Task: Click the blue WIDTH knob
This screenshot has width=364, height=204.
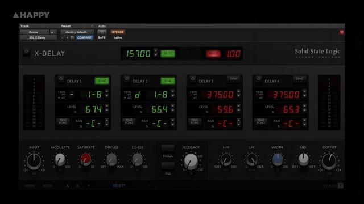Action: pos(278,160)
